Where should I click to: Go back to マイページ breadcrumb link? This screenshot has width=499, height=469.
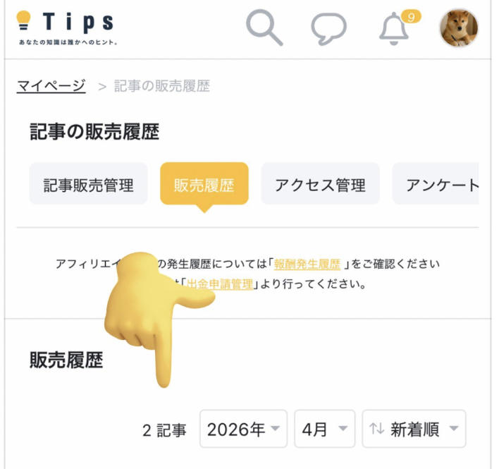click(x=51, y=86)
